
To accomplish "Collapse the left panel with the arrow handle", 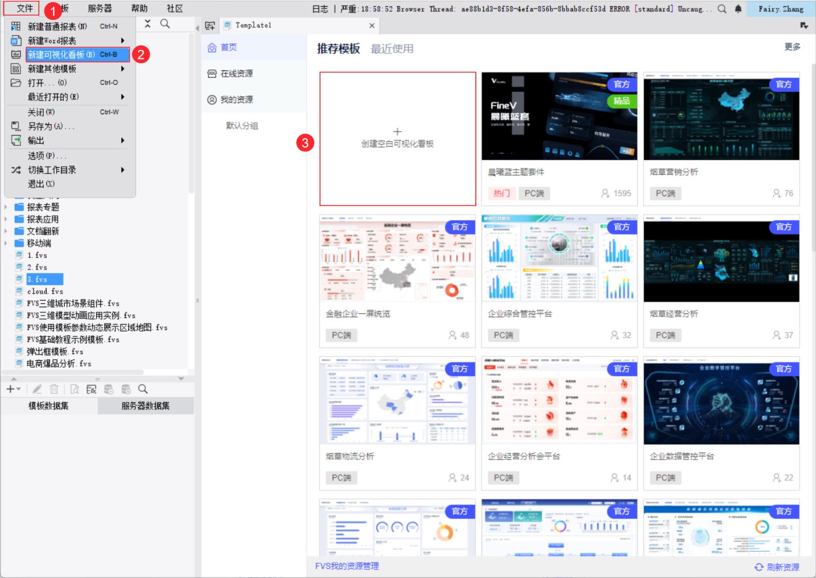I will tap(197, 28).
